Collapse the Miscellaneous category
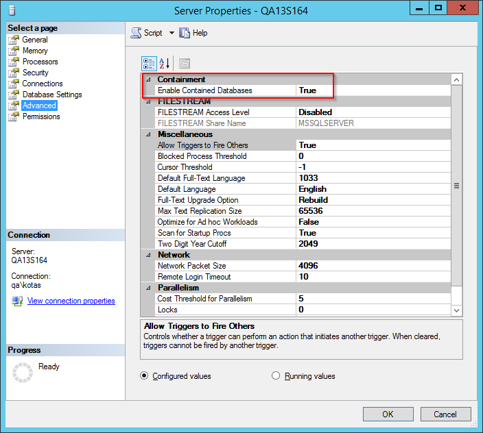 (x=149, y=134)
